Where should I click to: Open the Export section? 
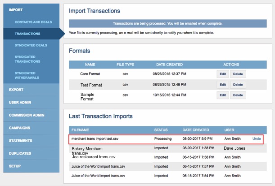coord(16,90)
